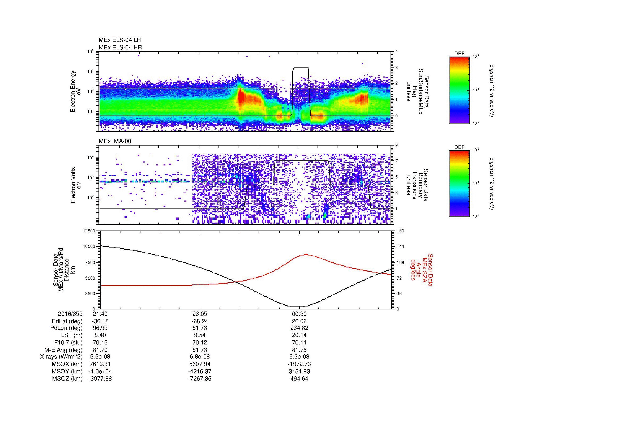Click the MSOZ (km) row label
Viewport: 621px width, 439px height.
click(67, 379)
